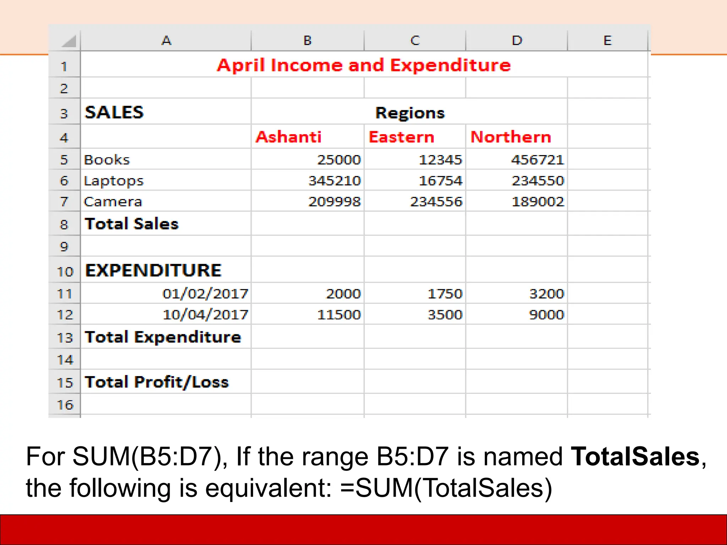Select the date cell 01/02/2017
The width and height of the screenshot is (727, 545).
[x=166, y=293]
